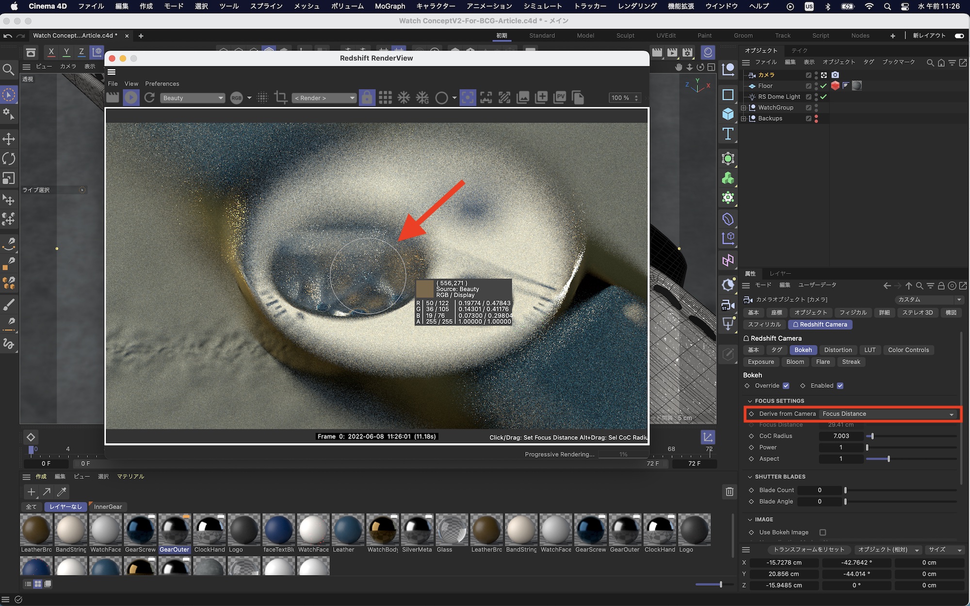The height and width of the screenshot is (606, 970).
Task: Select the Rotate tool in left toolbar
Action: coord(9,159)
